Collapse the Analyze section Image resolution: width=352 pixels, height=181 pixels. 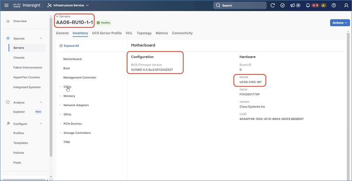tap(41, 102)
